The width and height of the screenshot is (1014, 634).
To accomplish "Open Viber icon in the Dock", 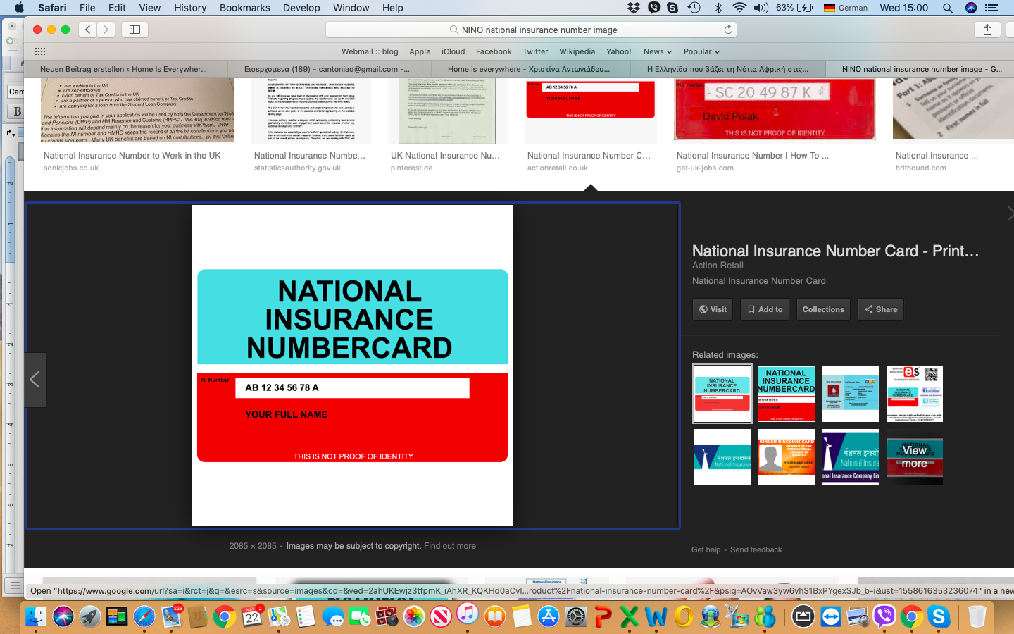I will (884, 616).
